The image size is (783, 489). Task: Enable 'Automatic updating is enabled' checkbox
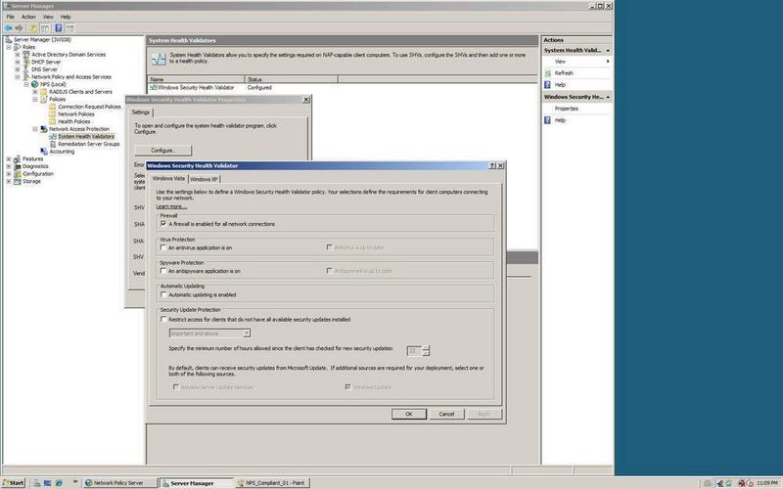tap(163, 295)
